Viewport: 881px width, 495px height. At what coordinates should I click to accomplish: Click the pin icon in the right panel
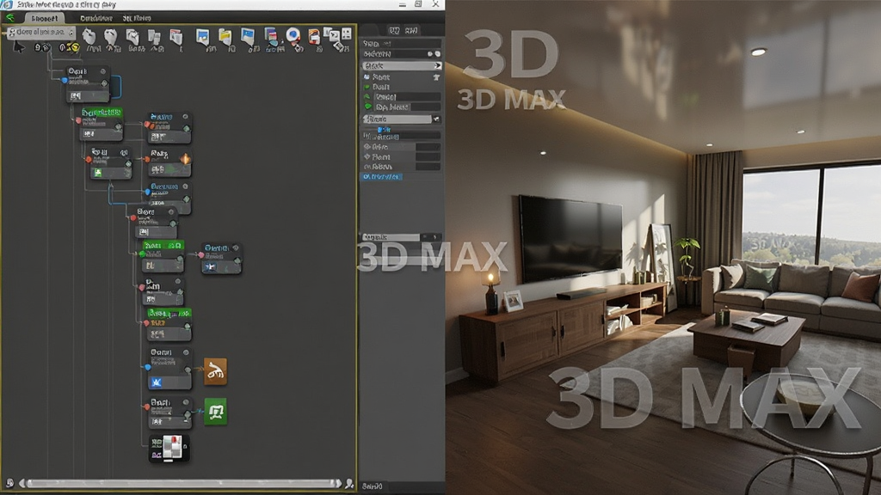coord(436,76)
